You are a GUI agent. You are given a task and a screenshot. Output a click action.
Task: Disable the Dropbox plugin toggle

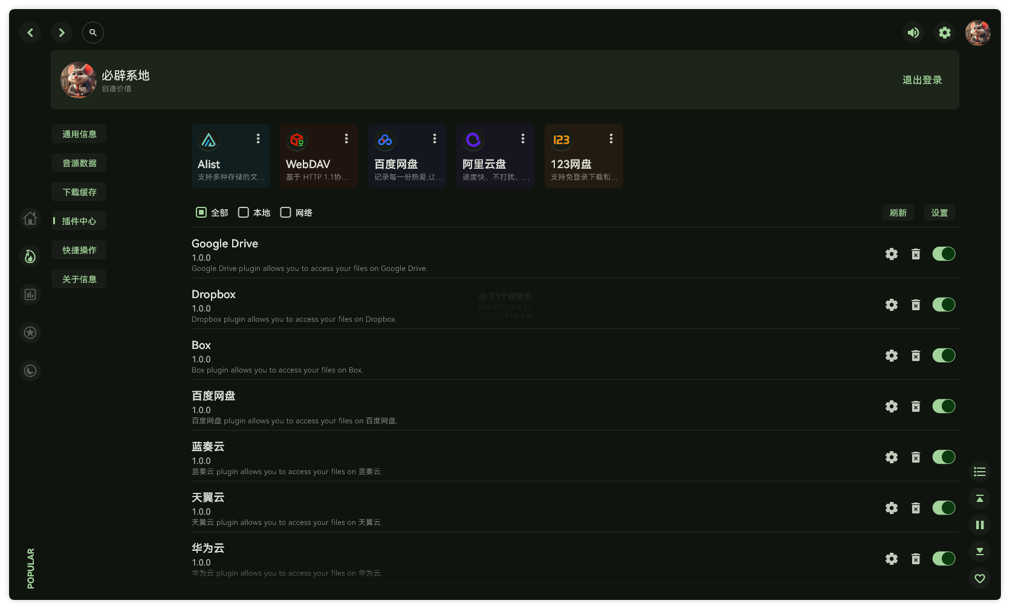944,305
